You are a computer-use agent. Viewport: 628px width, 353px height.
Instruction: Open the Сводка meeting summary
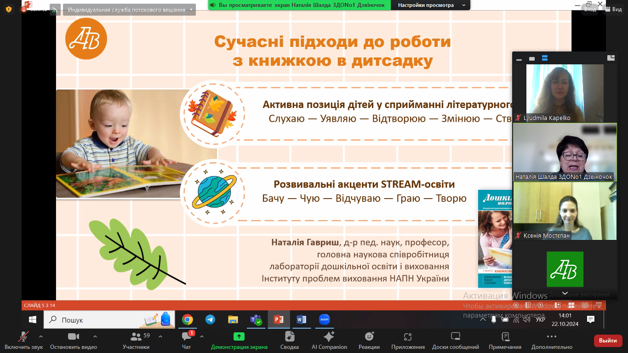point(289,340)
